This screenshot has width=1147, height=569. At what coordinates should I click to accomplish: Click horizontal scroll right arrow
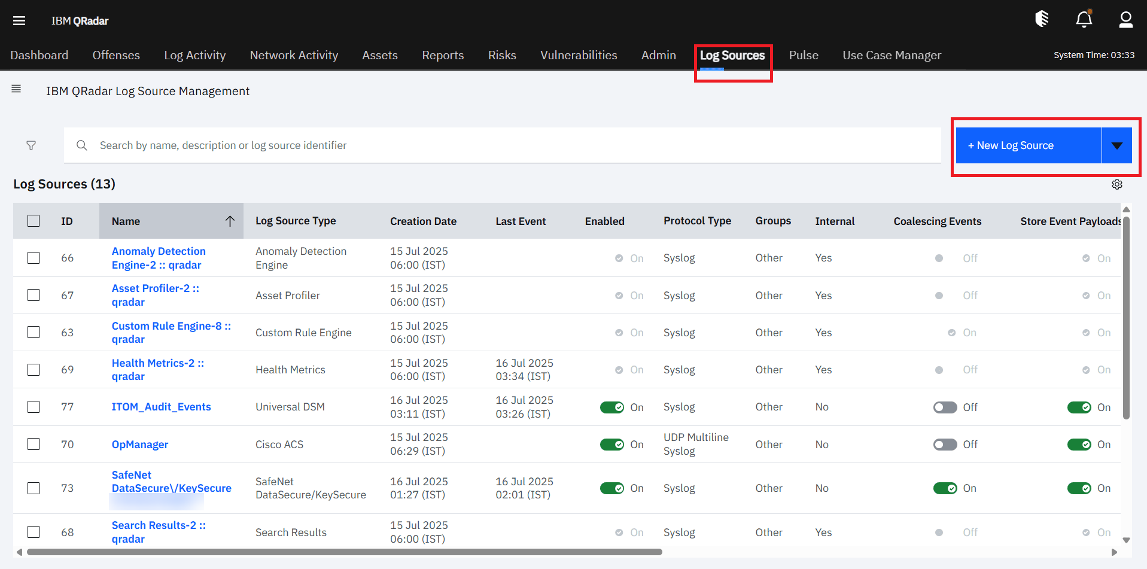tap(1113, 552)
